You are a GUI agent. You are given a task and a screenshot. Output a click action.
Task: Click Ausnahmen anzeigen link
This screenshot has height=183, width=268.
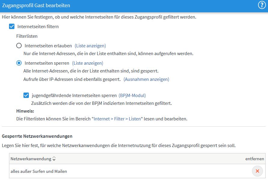(x=146, y=79)
